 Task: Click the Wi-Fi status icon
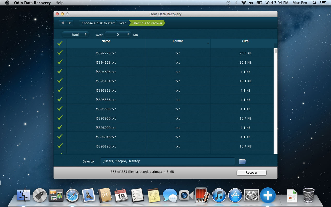coord(243,3)
